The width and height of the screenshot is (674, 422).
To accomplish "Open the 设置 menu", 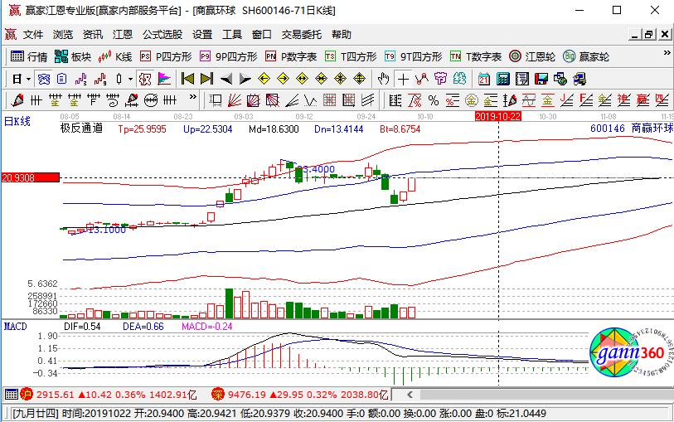I will [x=202, y=34].
